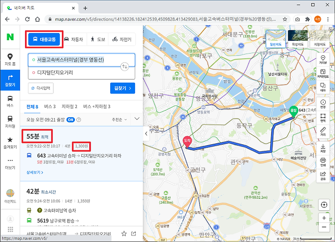335x242 pixels.
Task: Switch to 이전지도 previous map version
Action: [x=10, y=196]
